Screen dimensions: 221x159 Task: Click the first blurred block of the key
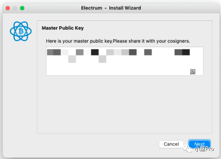pyautogui.click(x=50, y=52)
